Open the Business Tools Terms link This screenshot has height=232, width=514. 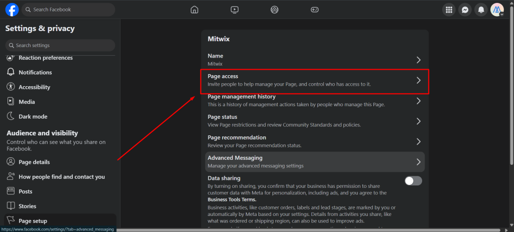click(x=232, y=199)
